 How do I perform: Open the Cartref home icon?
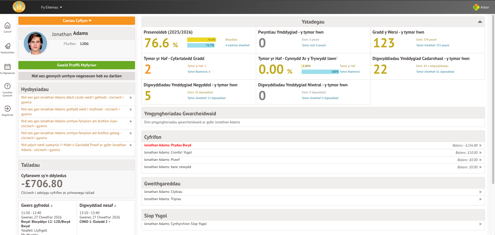pos(7,26)
